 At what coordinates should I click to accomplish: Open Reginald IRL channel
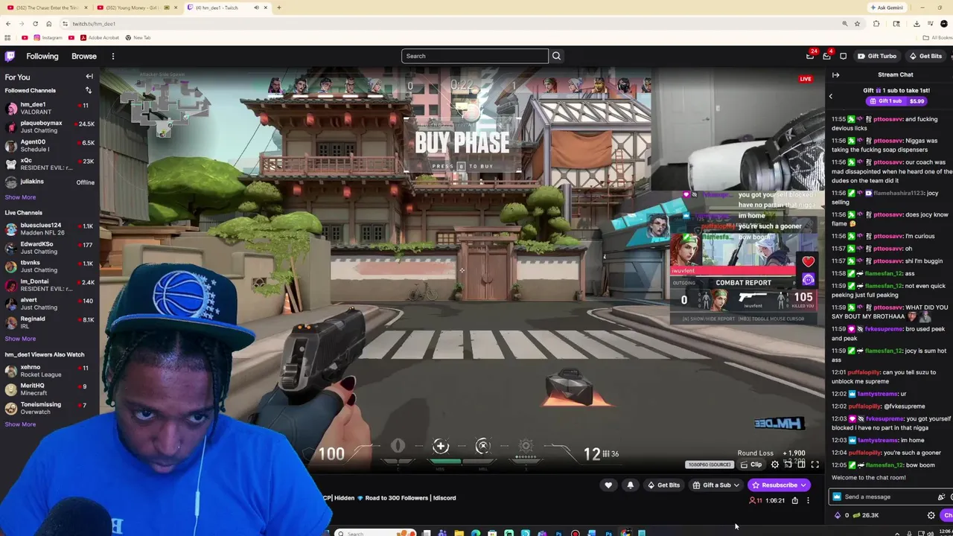pos(49,322)
